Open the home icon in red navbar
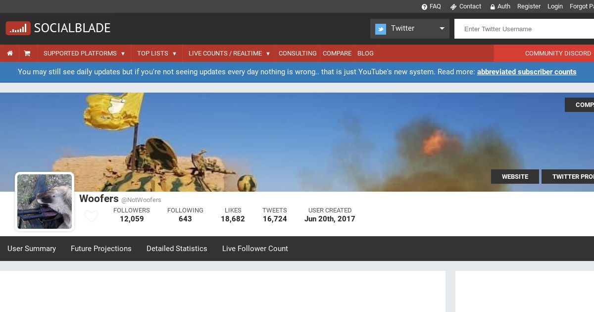594x312 pixels. pos(10,53)
